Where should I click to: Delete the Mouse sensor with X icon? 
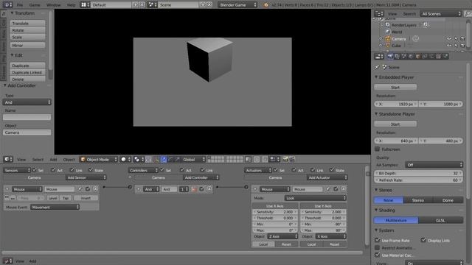(x=95, y=189)
